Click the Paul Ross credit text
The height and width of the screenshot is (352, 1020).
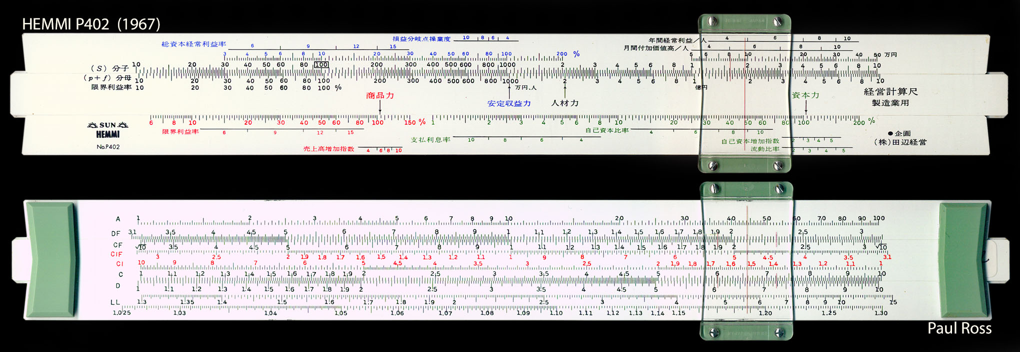click(x=959, y=328)
